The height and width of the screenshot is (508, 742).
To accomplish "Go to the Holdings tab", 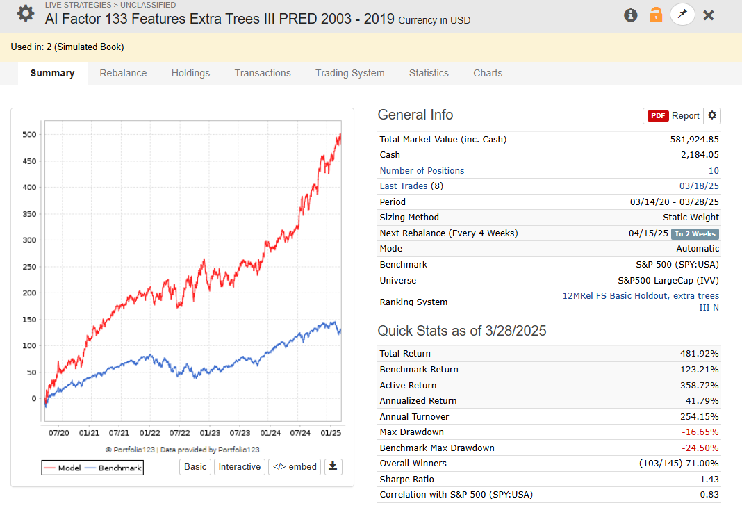I will (x=190, y=73).
